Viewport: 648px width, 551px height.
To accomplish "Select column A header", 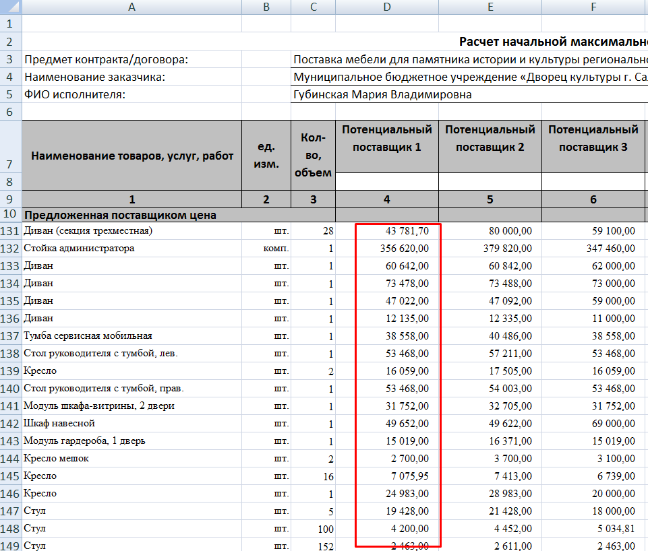I will 132,7.
